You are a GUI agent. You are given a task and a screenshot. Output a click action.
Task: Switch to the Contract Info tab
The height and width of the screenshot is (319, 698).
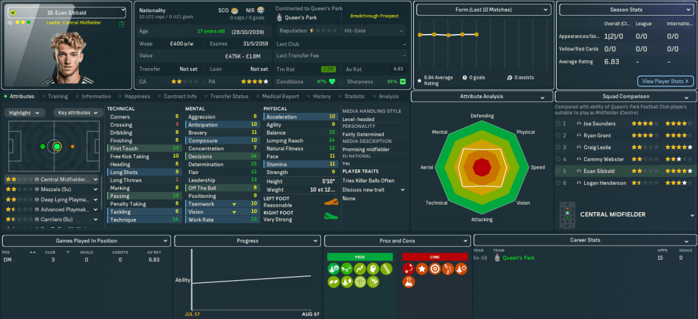181,97
